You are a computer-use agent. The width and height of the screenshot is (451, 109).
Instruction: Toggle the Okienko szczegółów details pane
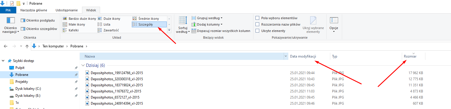click(x=39, y=29)
